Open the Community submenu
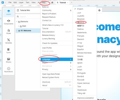The height and width of the screenshot is (100, 120). [x=57, y=10]
